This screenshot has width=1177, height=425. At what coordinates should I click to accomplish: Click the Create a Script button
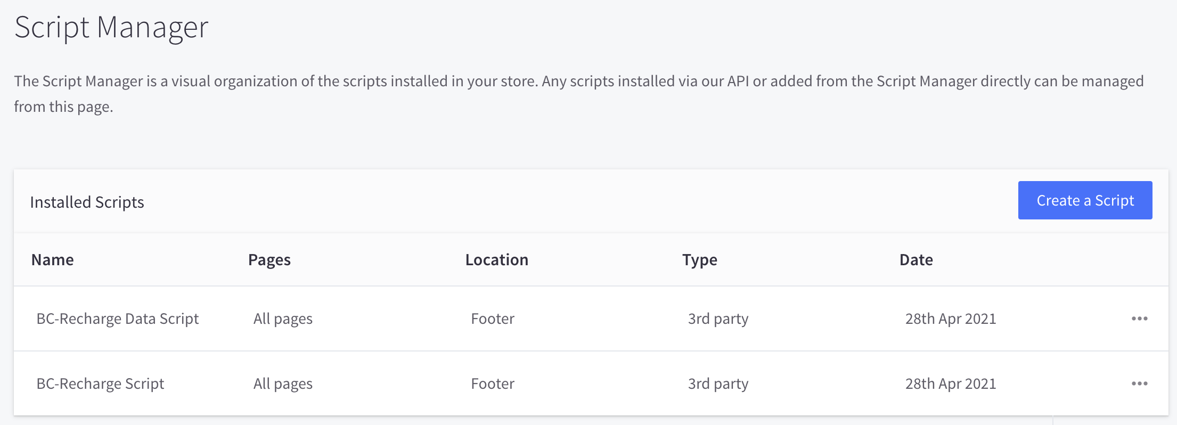click(x=1085, y=200)
